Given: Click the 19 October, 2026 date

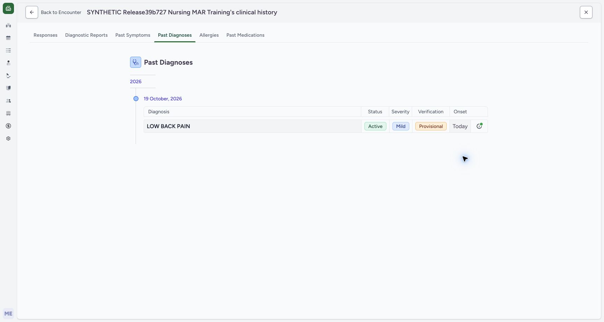Looking at the screenshot, I should coord(163,99).
